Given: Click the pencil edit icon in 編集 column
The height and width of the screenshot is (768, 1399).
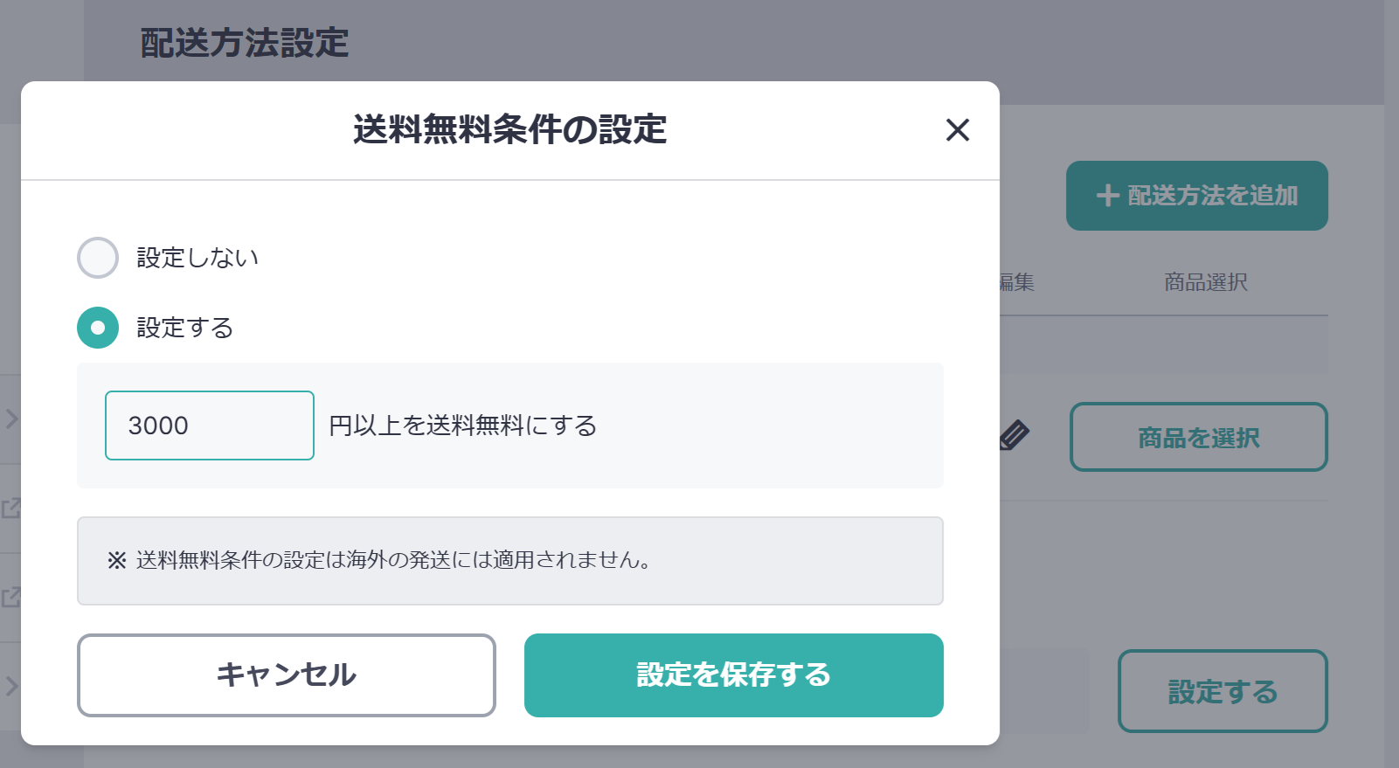Looking at the screenshot, I should coord(1015,434).
